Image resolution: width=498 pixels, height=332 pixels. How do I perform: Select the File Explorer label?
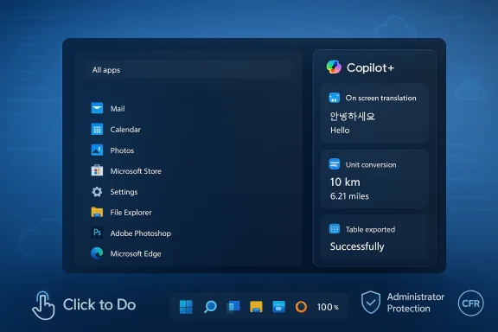131,212
